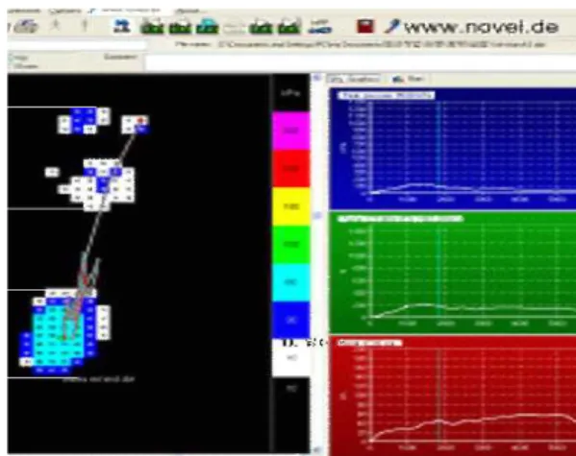Click the toe pressure cells of the footprint
Image resolution: width=576 pixels, height=456 pixels.
tap(103, 121)
